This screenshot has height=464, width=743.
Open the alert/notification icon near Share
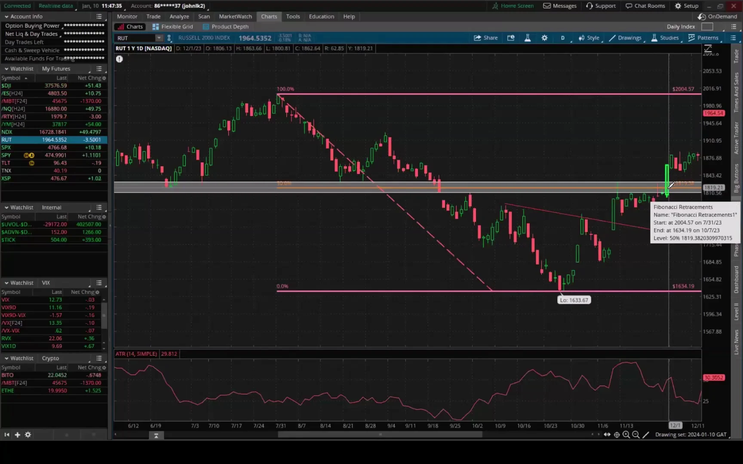pos(511,38)
